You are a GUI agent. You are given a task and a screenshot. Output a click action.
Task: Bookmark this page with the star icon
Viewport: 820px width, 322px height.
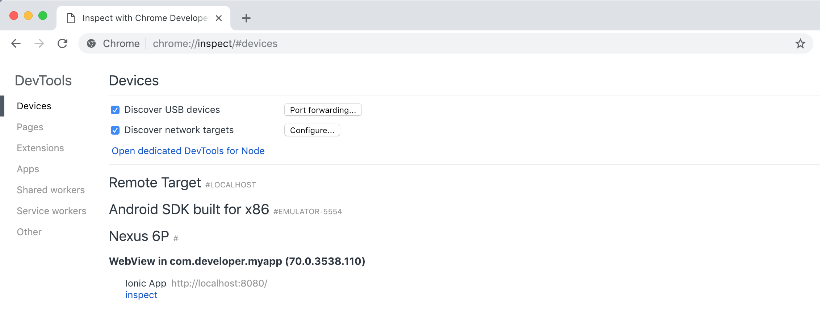tap(800, 43)
